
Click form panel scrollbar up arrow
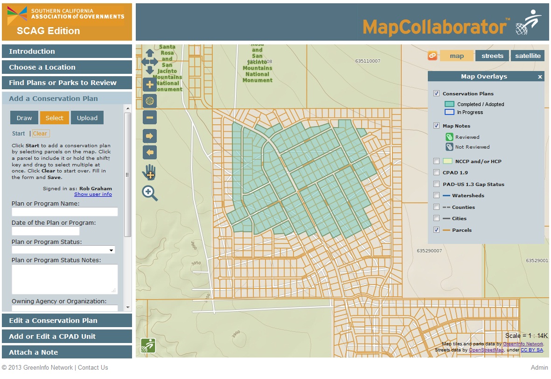(x=128, y=108)
